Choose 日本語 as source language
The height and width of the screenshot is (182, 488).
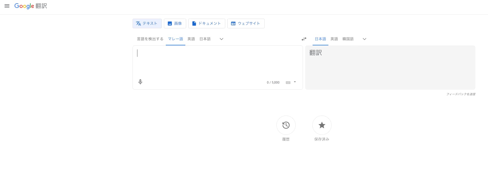pos(205,39)
